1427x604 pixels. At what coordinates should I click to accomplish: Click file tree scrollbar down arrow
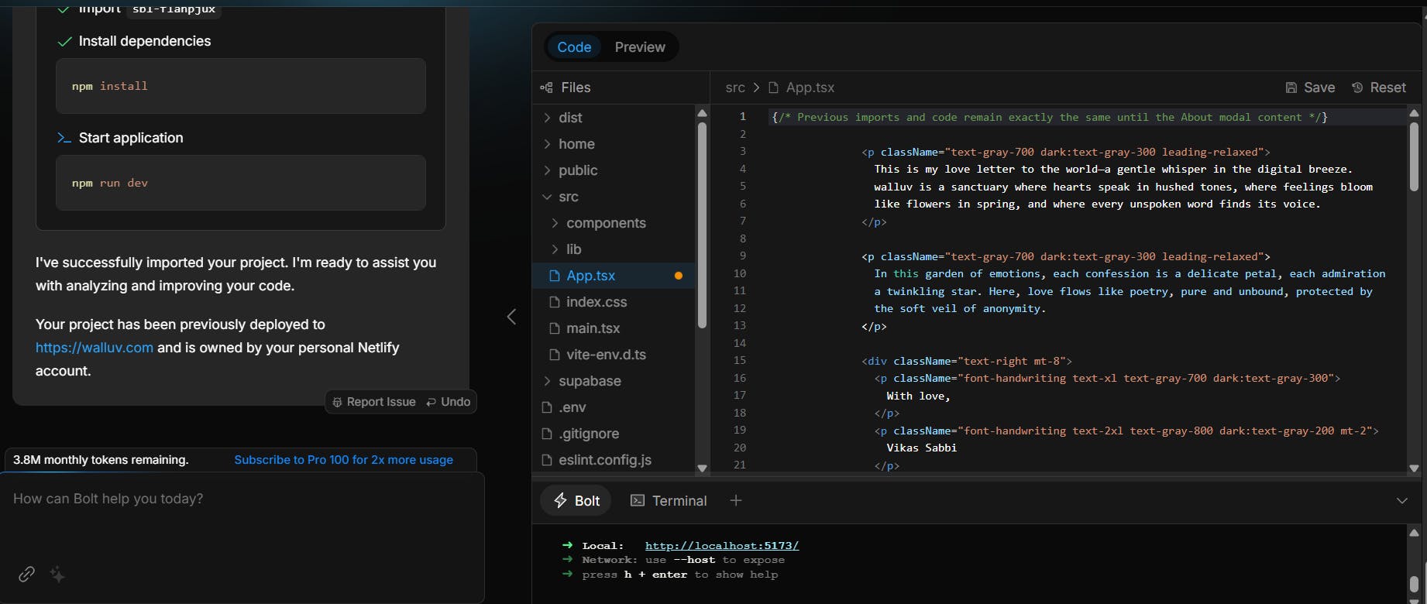pyautogui.click(x=702, y=468)
